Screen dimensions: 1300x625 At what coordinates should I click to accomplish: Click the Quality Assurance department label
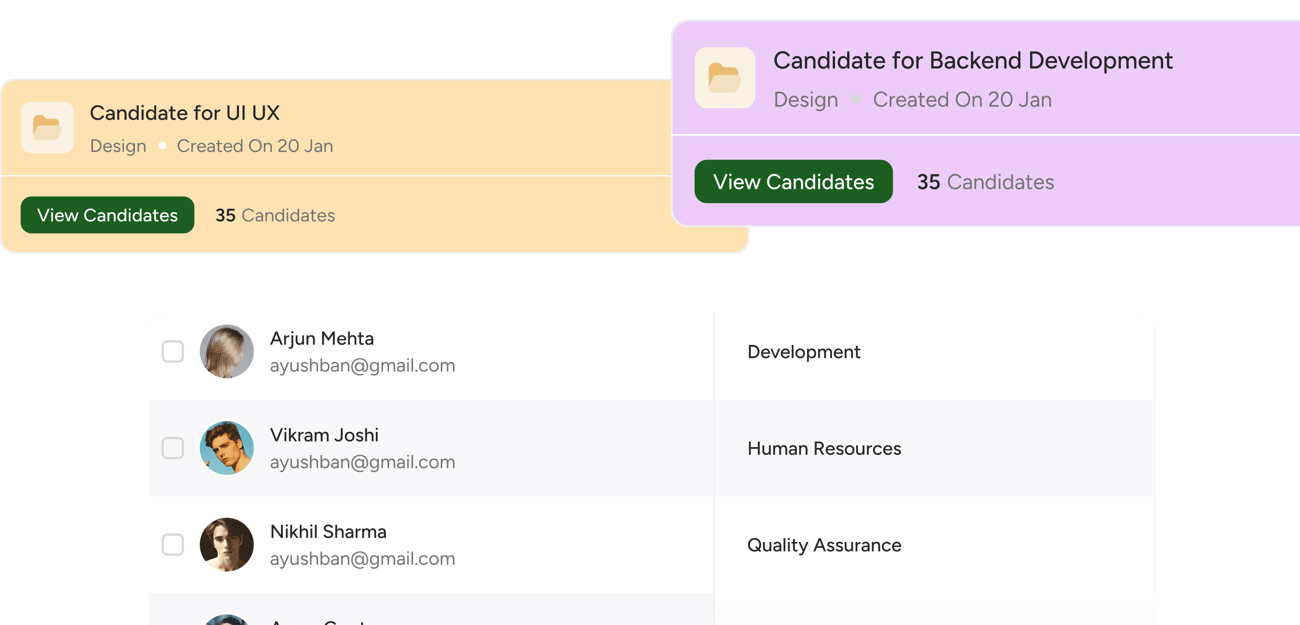(x=825, y=545)
